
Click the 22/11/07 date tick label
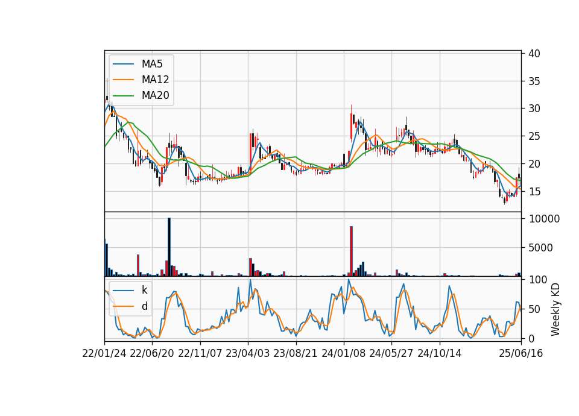200,353
